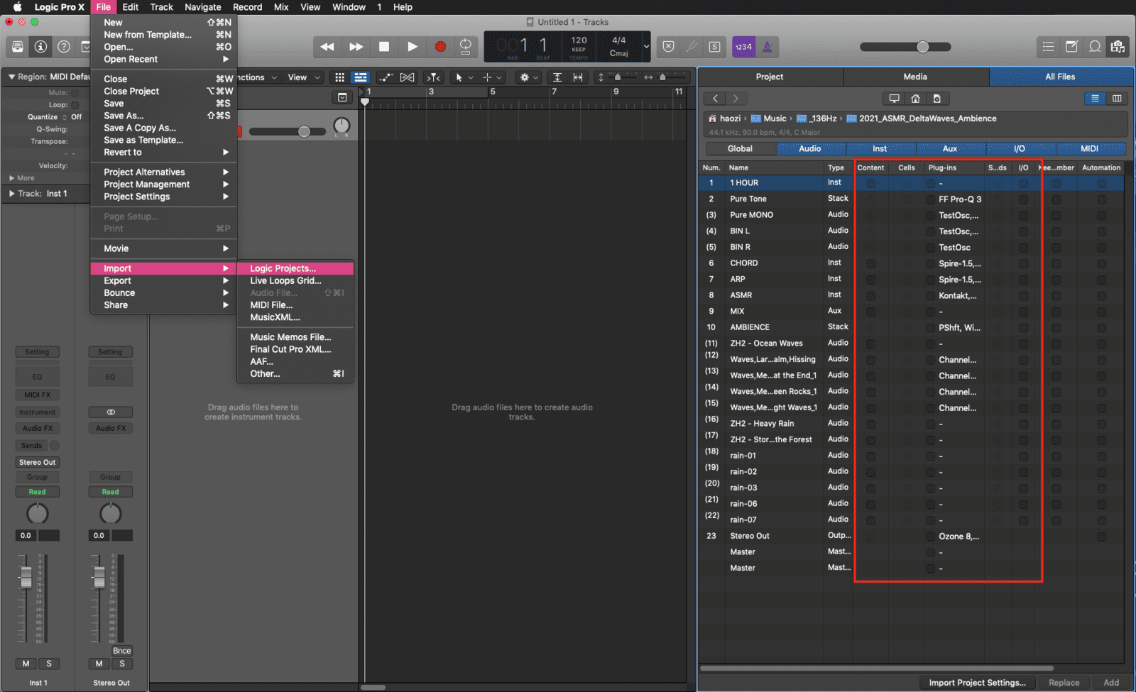Expand the Track Inst 1 disclosure triangle
The height and width of the screenshot is (692, 1136).
point(12,194)
